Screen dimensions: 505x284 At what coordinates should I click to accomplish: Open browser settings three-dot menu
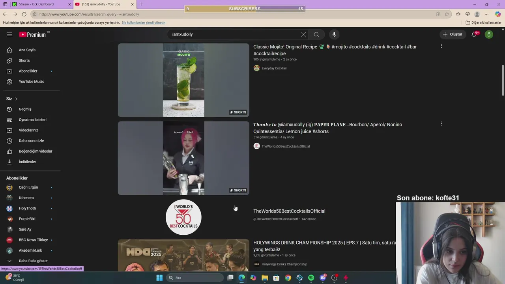pyautogui.click(x=487, y=14)
